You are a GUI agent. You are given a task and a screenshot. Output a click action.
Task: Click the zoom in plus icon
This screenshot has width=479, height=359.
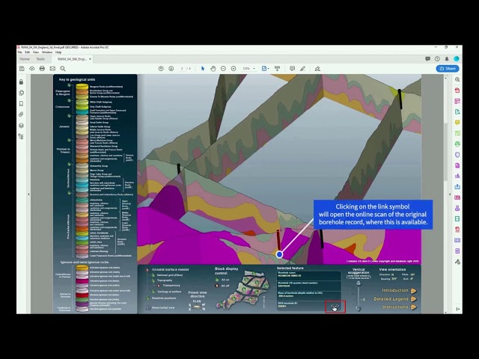(x=234, y=69)
